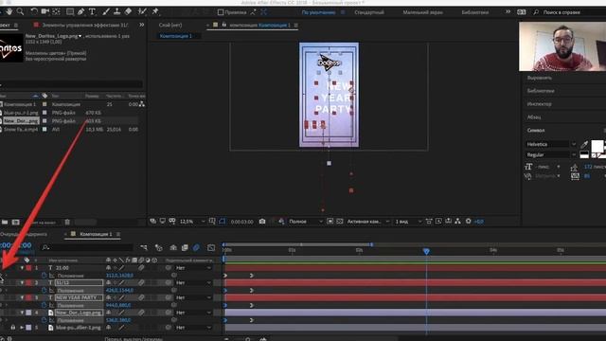Image resolution: width=606 pixels, height=341 pixels.
Task: Expand the Абзац panel
Action: pos(534,117)
